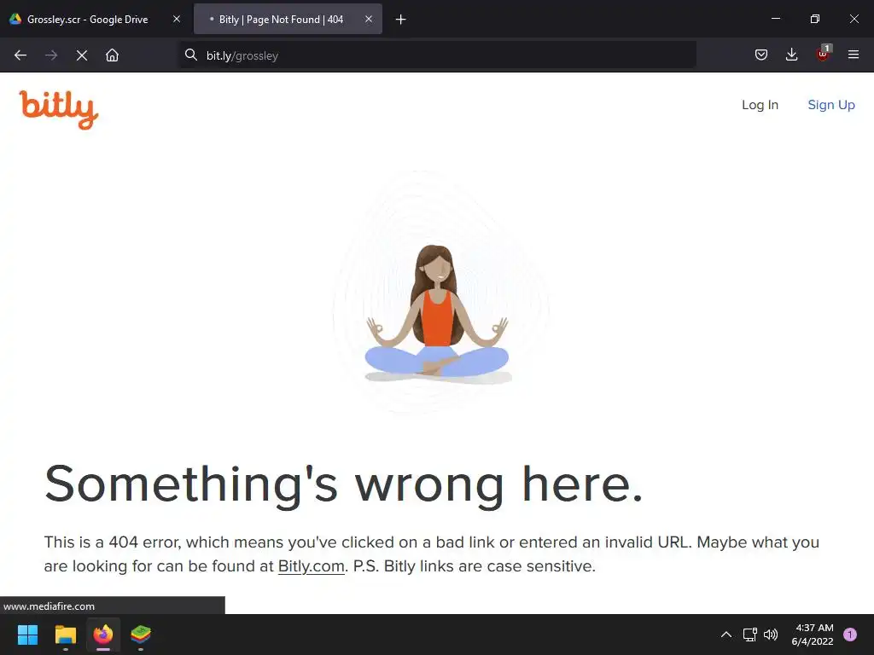Stop loading the current page
Image resolution: width=874 pixels, height=655 pixels.
81,55
